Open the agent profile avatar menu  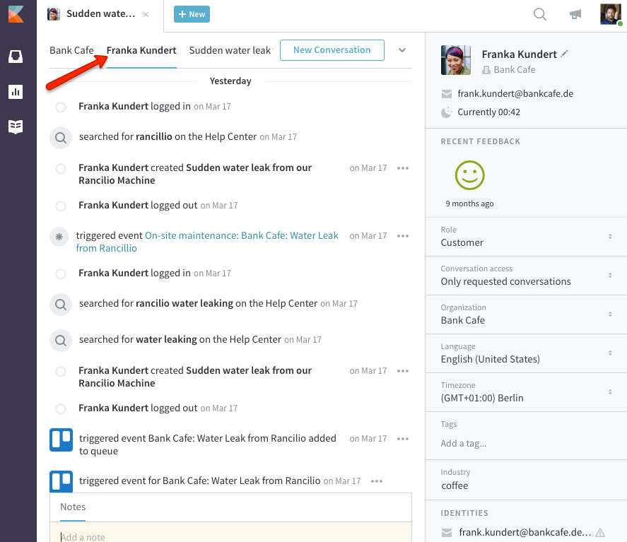coord(610,14)
